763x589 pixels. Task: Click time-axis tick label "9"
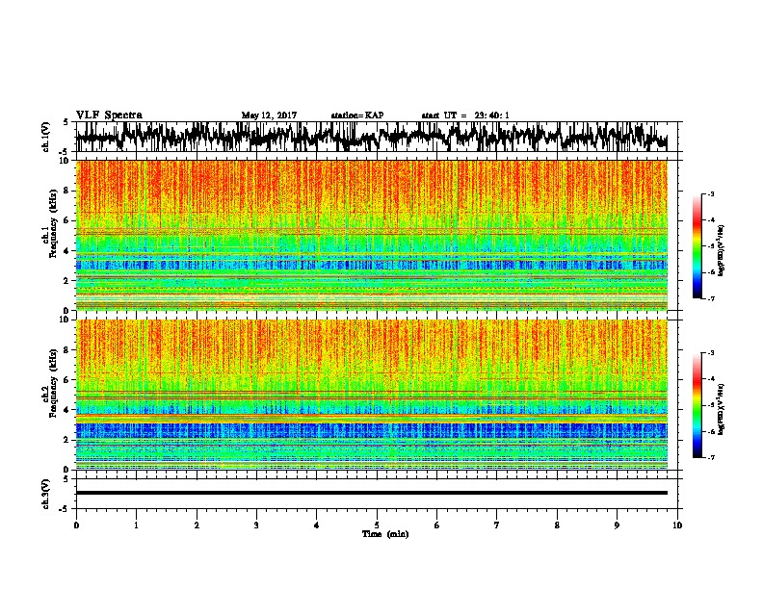point(617,525)
